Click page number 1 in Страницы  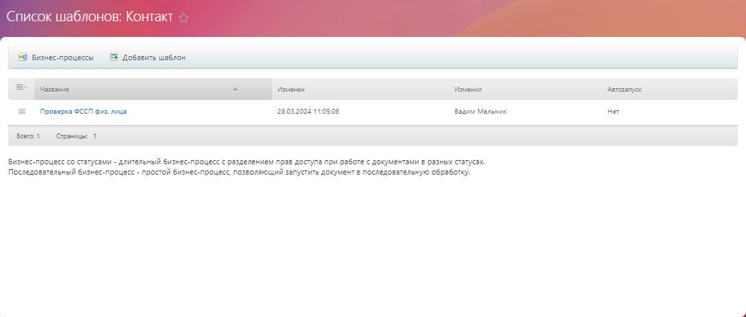click(x=95, y=136)
